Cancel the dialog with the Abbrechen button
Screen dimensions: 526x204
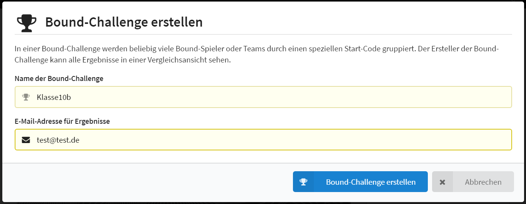(x=473, y=182)
